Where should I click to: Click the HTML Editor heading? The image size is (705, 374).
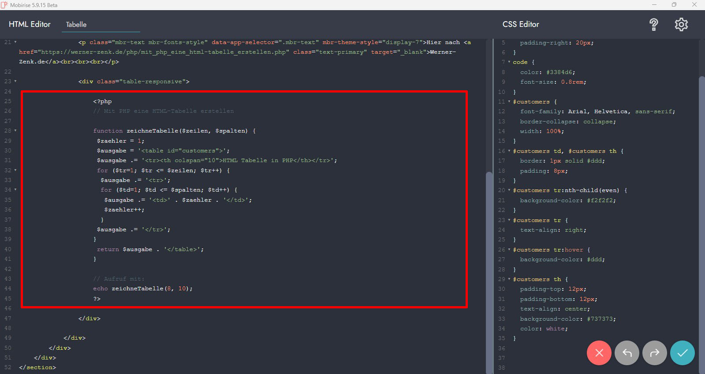coord(30,24)
